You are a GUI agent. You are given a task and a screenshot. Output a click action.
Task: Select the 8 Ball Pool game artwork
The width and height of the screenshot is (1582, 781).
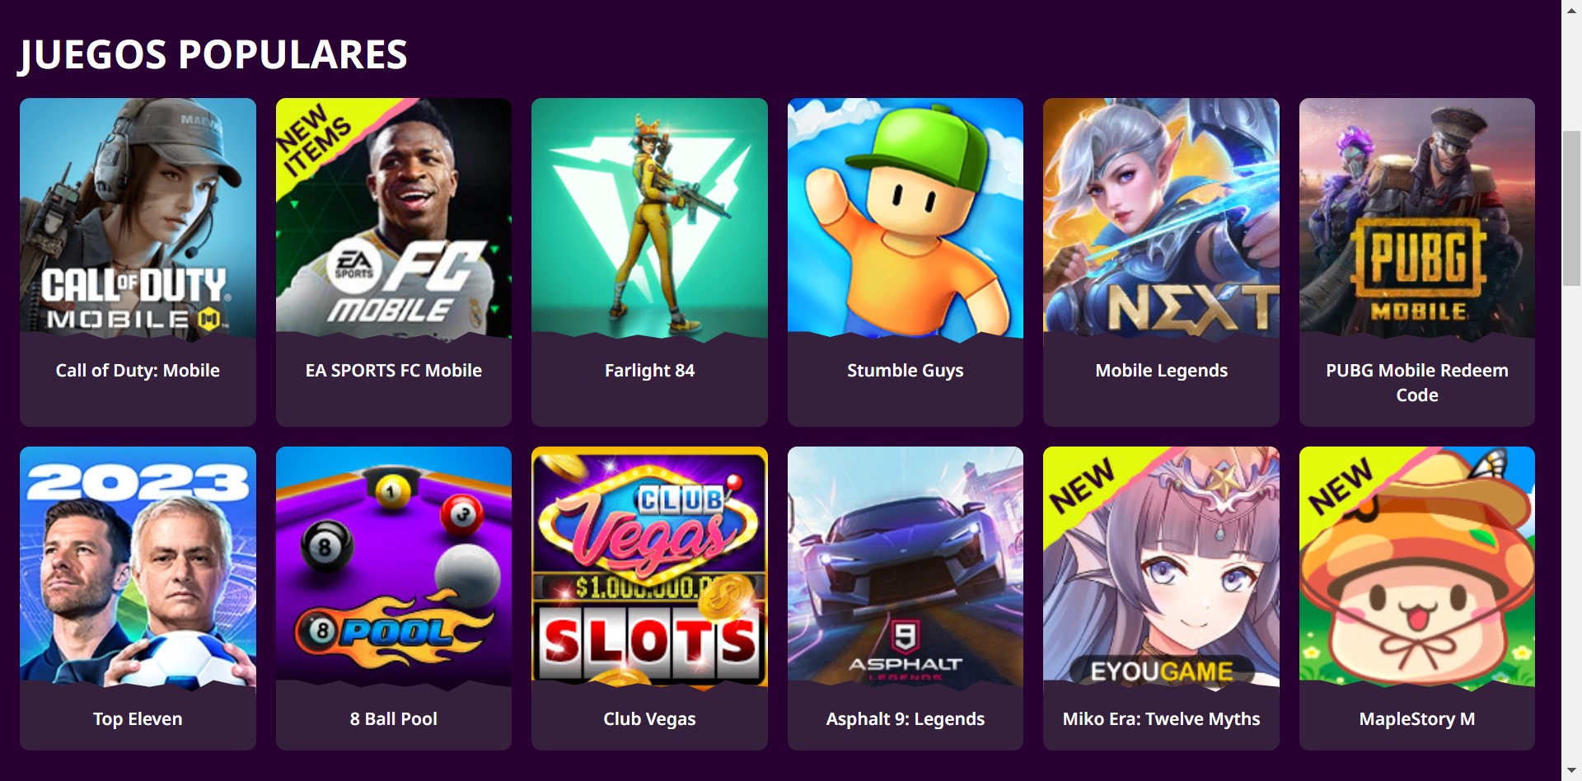click(x=394, y=567)
